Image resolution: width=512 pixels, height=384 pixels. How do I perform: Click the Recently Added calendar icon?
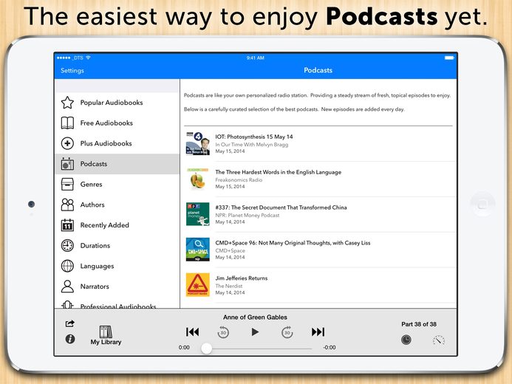point(67,225)
